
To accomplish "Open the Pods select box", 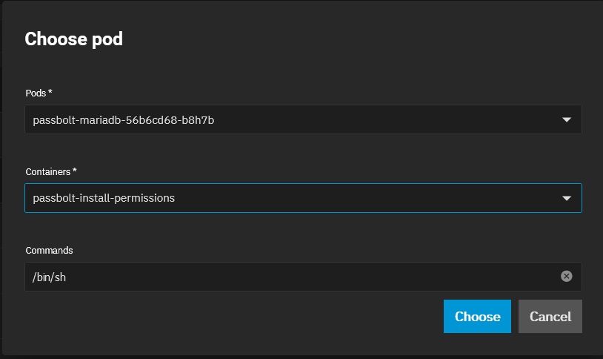I will point(303,119).
